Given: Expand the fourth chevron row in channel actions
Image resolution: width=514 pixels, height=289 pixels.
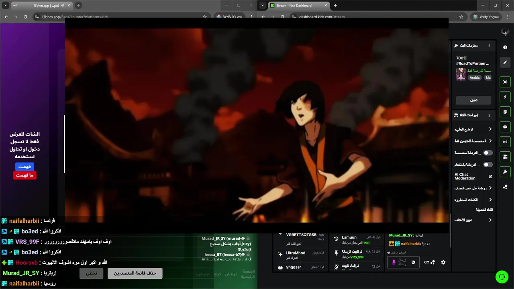Looking at the screenshot, I should click(490, 199).
